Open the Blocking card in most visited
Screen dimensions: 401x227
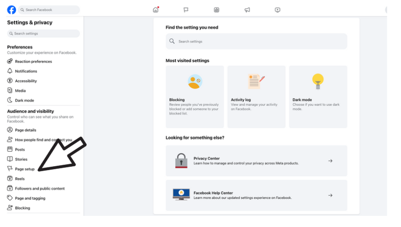point(194,97)
